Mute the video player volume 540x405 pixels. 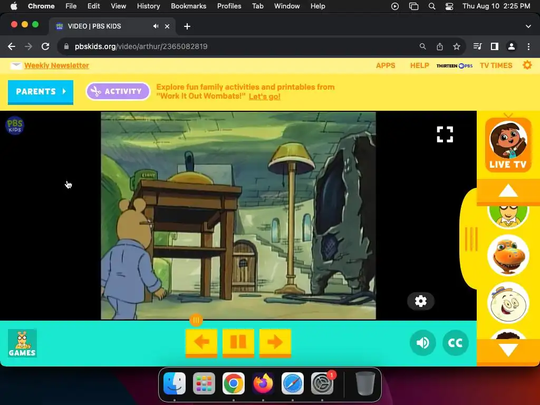click(422, 343)
